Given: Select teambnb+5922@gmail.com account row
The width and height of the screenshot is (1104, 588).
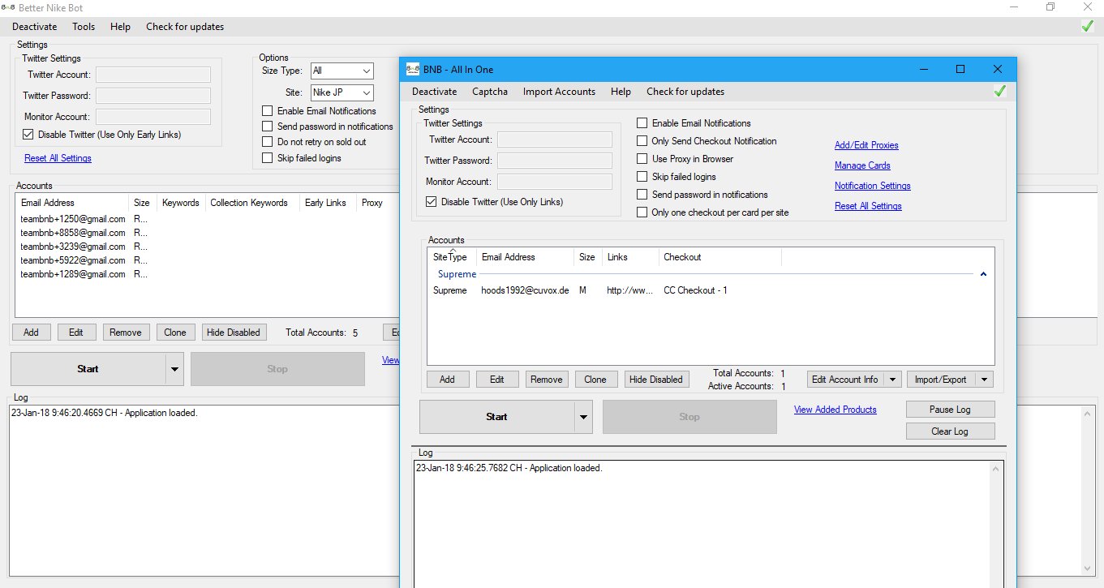Looking at the screenshot, I should point(208,260).
